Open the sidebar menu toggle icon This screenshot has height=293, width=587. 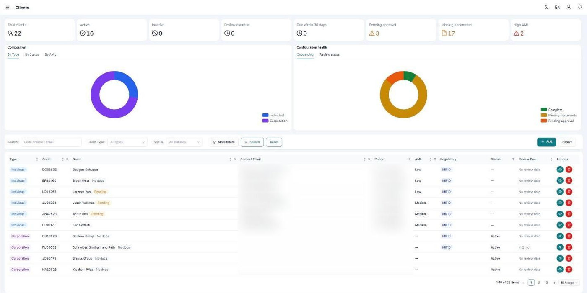click(8, 8)
